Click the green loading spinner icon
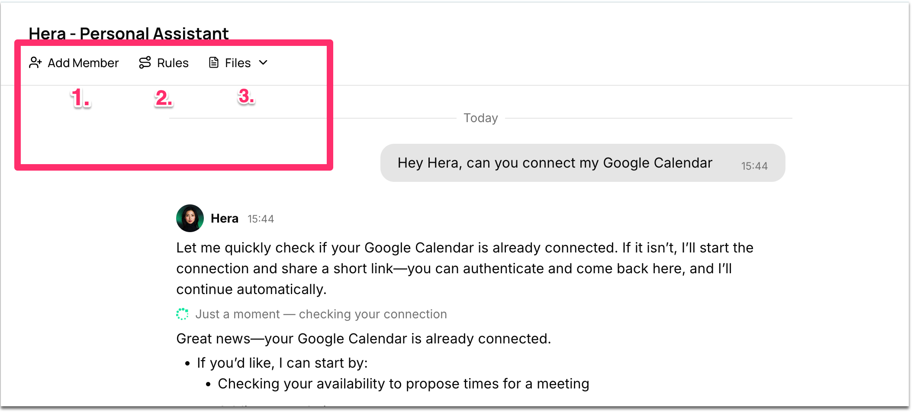The image size is (914, 414). [x=183, y=314]
